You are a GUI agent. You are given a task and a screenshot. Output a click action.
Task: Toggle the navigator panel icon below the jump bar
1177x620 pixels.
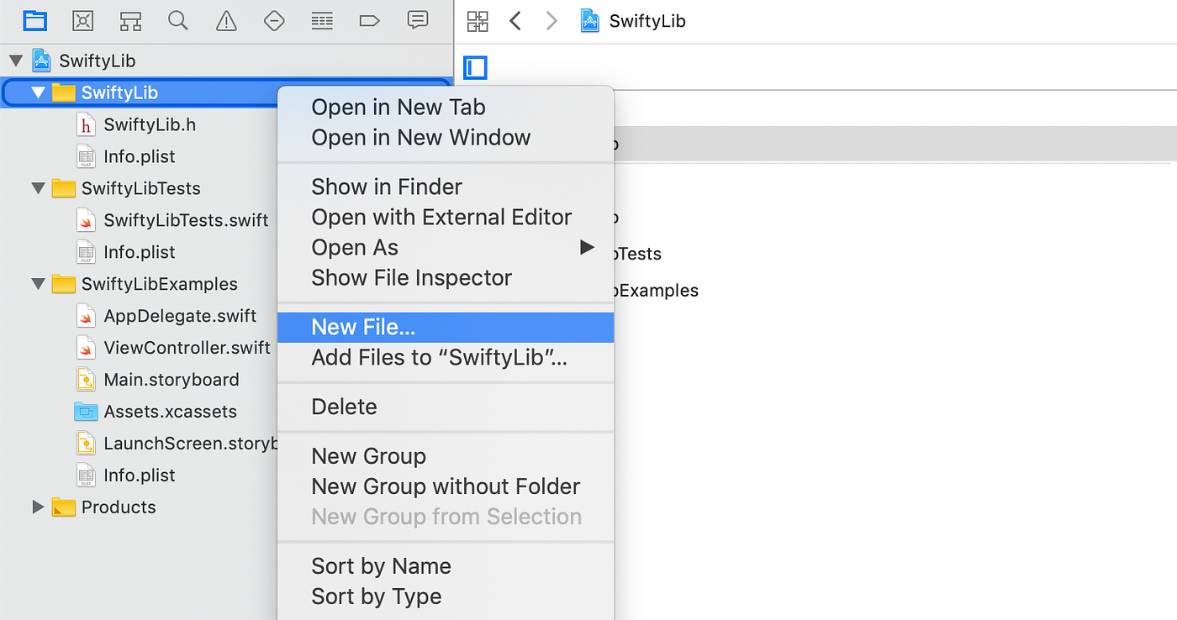point(475,68)
